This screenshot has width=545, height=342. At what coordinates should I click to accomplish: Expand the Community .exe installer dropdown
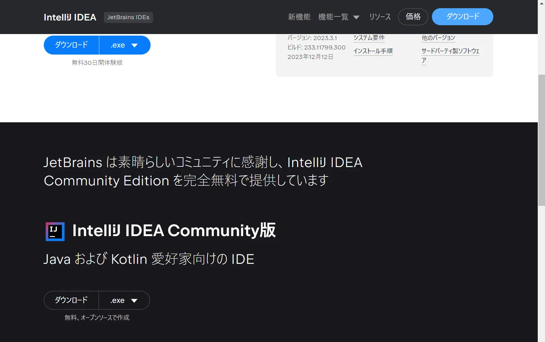click(124, 300)
